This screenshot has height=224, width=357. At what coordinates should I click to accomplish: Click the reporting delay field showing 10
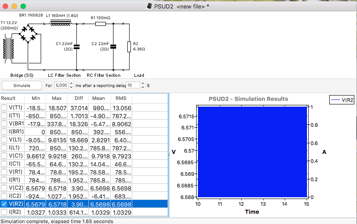pos(133,85)
